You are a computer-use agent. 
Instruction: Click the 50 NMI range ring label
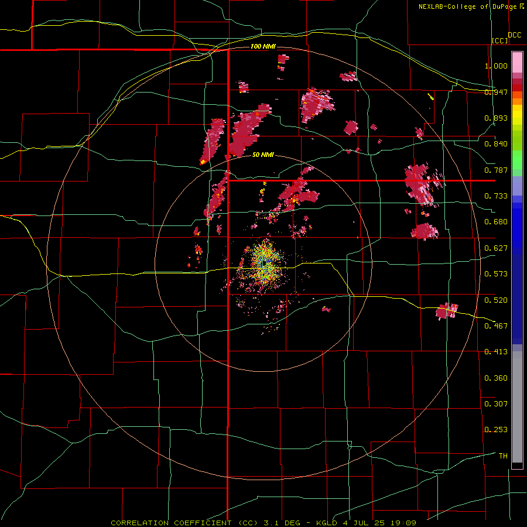pyautogui.click(x=263, y=155)
